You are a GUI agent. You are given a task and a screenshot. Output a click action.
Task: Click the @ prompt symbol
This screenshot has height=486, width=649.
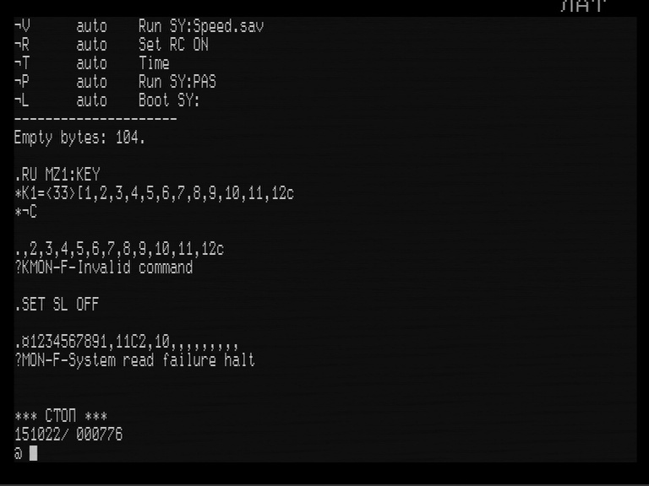pyautogui.click(x=19, y=453)
